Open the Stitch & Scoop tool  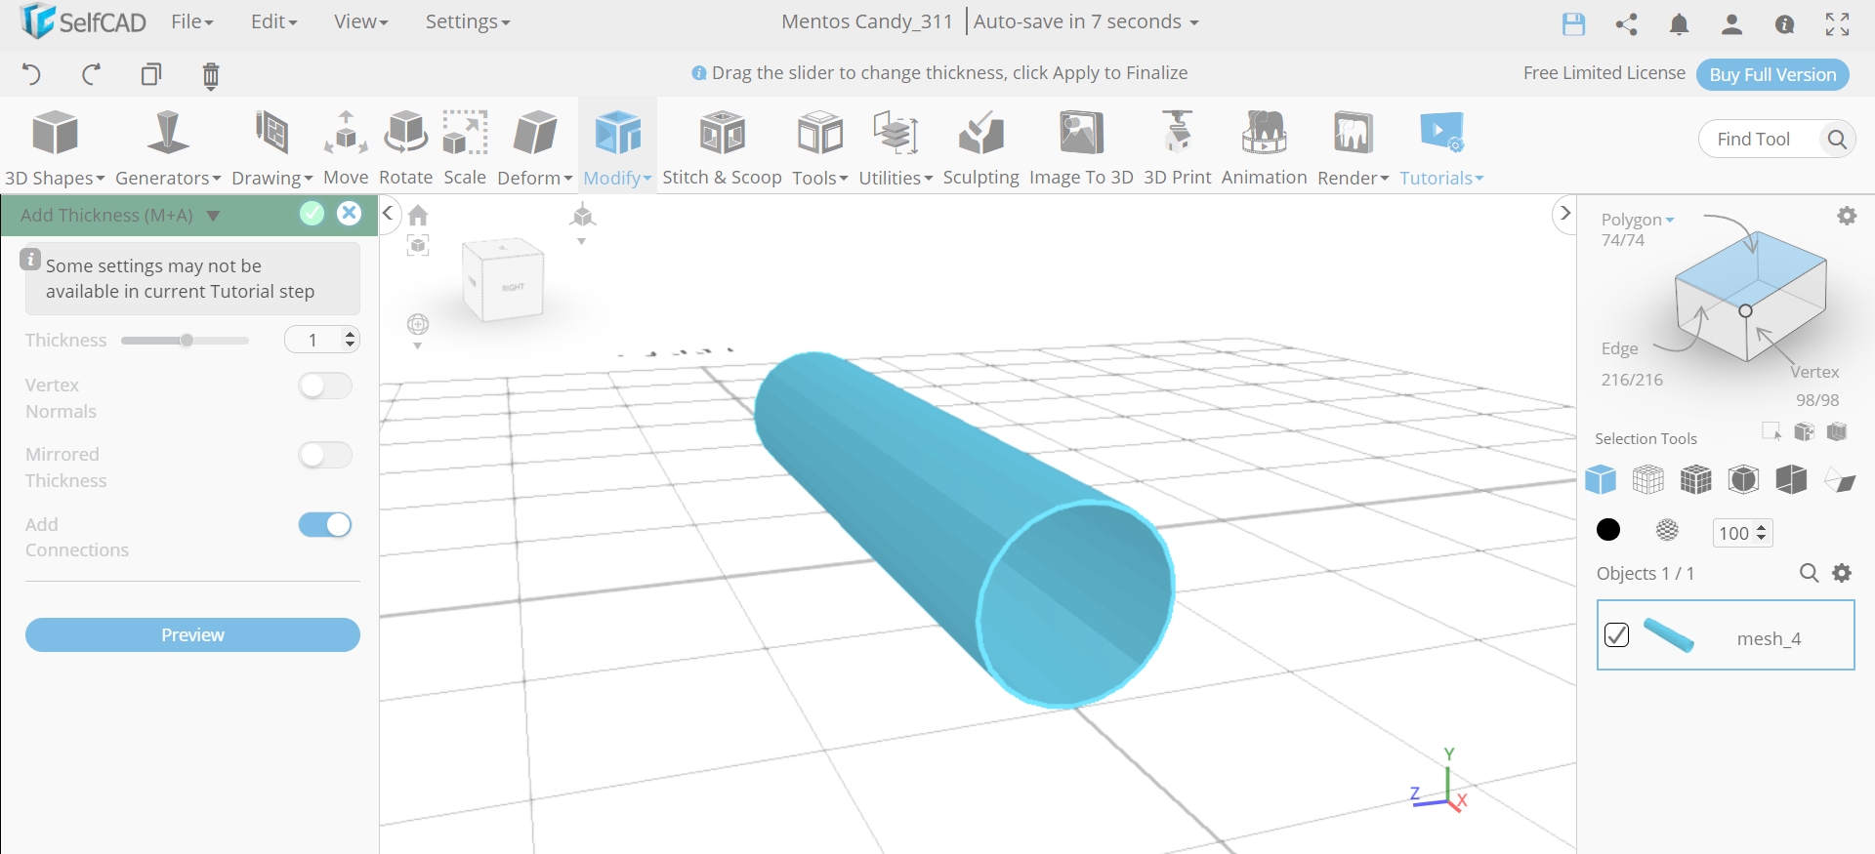click(x=722, y=148)
